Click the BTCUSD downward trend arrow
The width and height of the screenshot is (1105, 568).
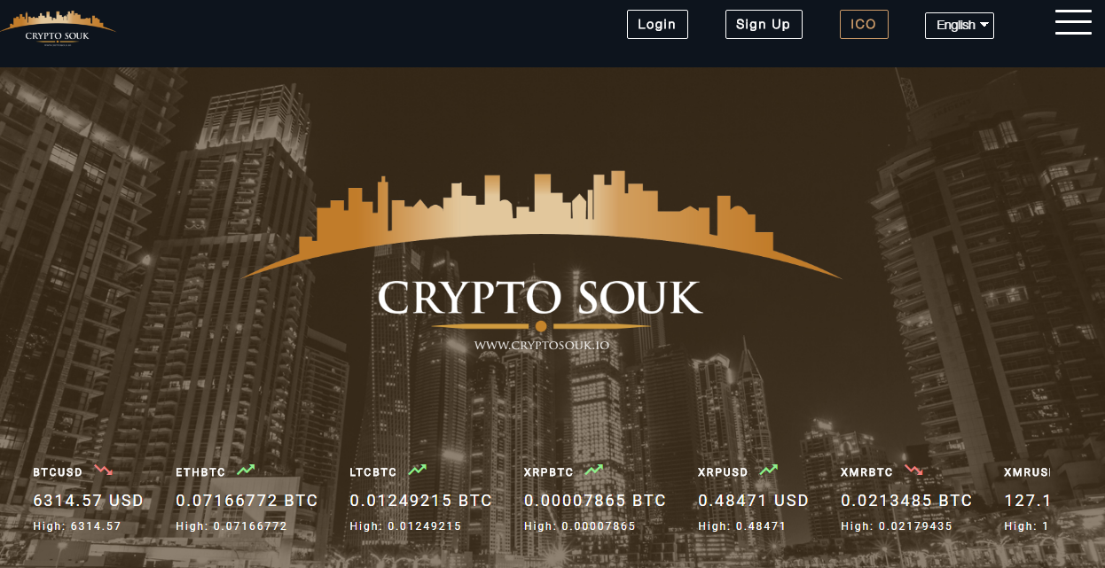104,471
